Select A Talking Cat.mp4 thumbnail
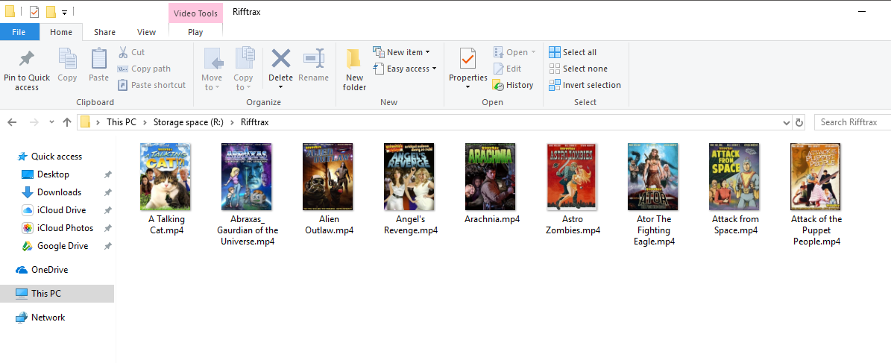The width and height of the screenshot is (891, 363). click(166, 177)
